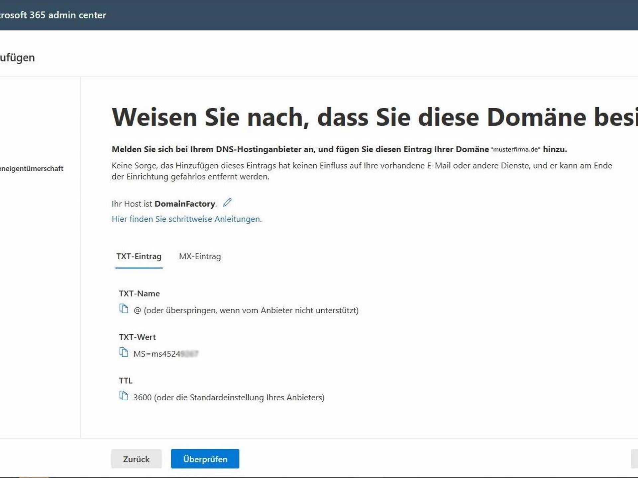Click the ufügen breadcrumb title
This screenshot has height=478, width=638.
(17, 57)
